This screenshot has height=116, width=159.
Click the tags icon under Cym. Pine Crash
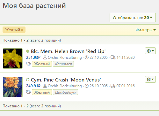28,92
